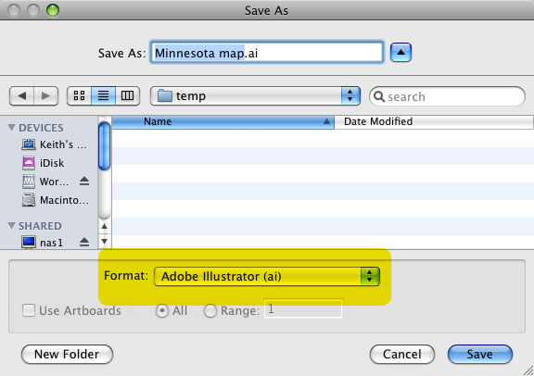Select the All radio button
This screenshot has width=534, height=376.
162,310
